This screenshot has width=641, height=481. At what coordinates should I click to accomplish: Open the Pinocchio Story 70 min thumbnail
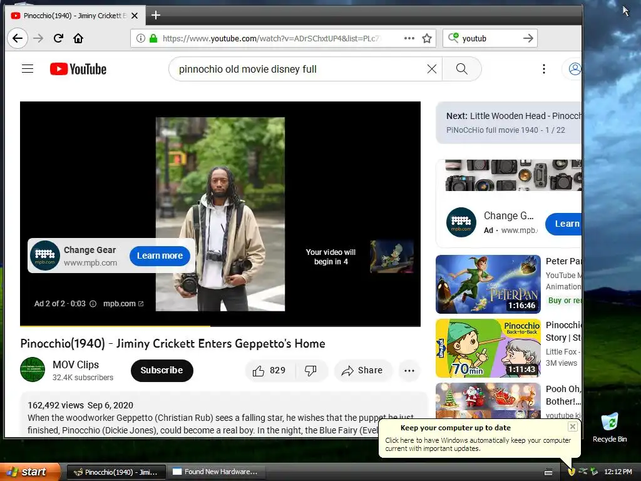(x=488, y=348)
